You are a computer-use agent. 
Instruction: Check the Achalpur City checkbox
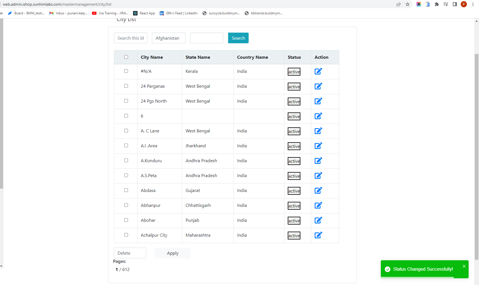tap(126, 235)
